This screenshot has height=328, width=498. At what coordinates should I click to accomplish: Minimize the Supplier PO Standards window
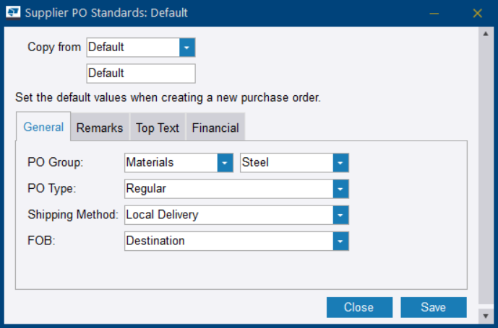click(x=434, y=13)
